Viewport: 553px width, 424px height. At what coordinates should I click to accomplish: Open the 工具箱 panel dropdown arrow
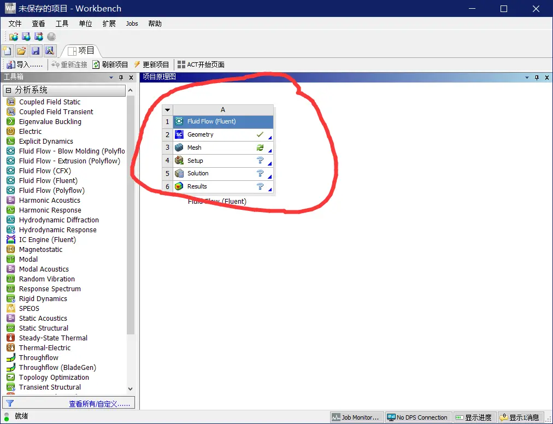click(x=111, y=77)
